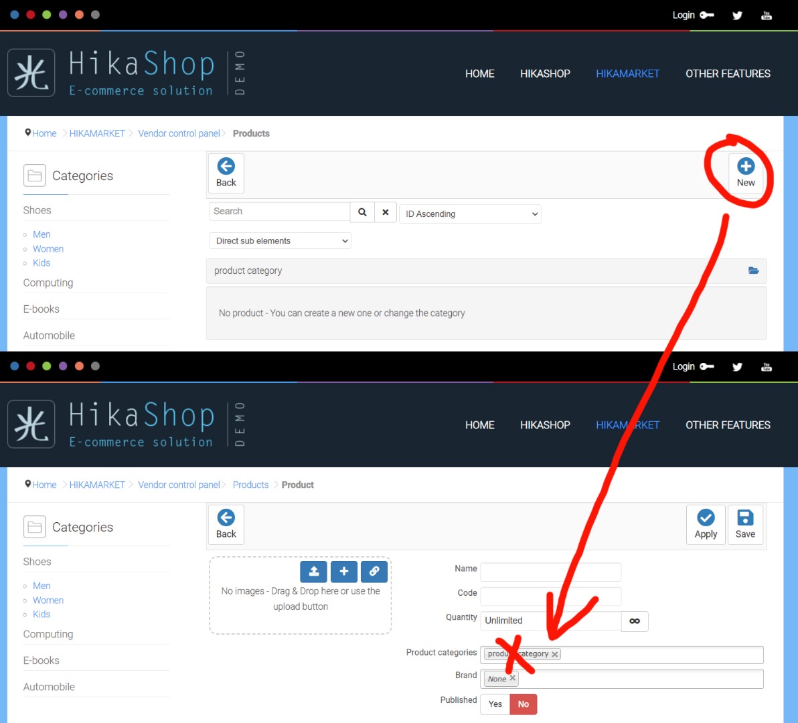Open HIKAMARKET menu on Products list page
Screen dimensions: 798x723
point(627,74)
